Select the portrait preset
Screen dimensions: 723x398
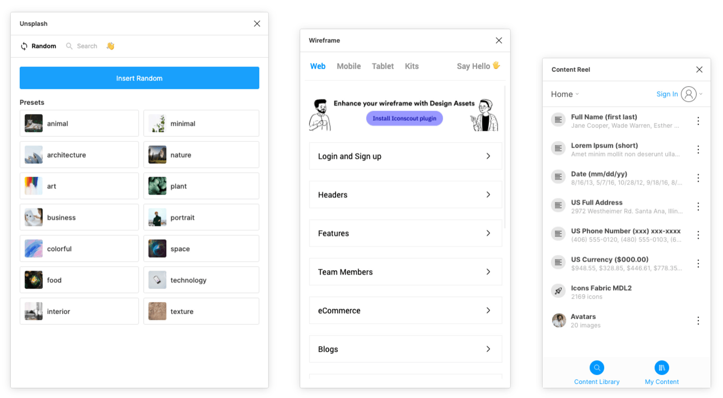[202, 217]
